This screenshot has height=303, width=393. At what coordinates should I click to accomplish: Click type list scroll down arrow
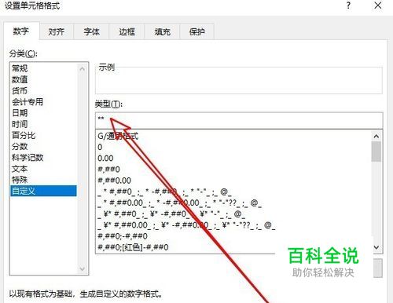coord(376,247)
